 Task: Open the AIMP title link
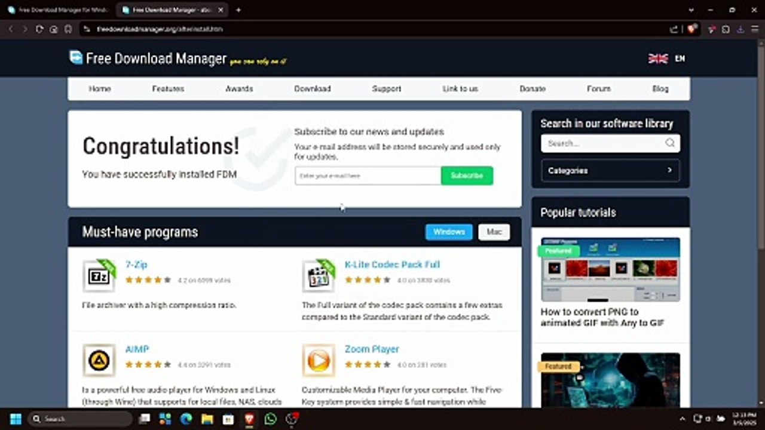pyautogui.click(x=137, y=349)
